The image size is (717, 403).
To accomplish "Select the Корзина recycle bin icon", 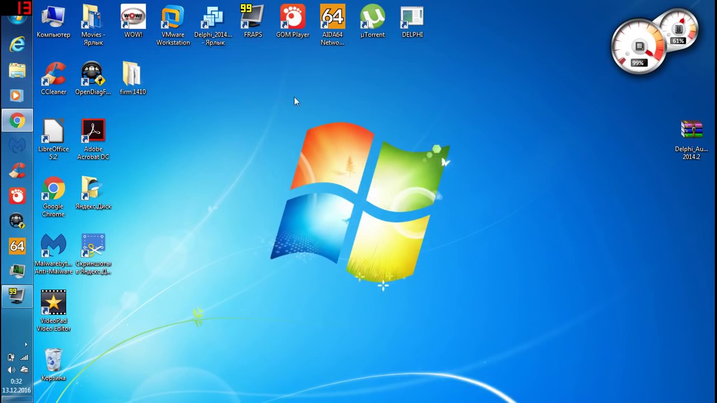I will (x=53, y=365).
